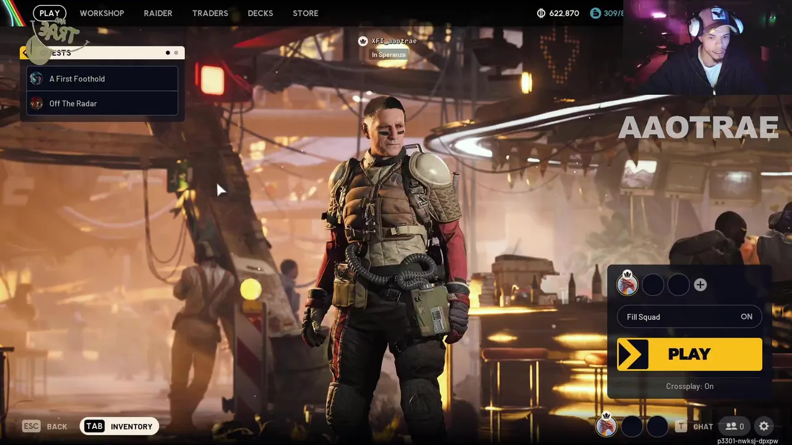Click the 622.870 coin balance value
The width and height of the screenshot is (792, 445).
click(564, 13)
